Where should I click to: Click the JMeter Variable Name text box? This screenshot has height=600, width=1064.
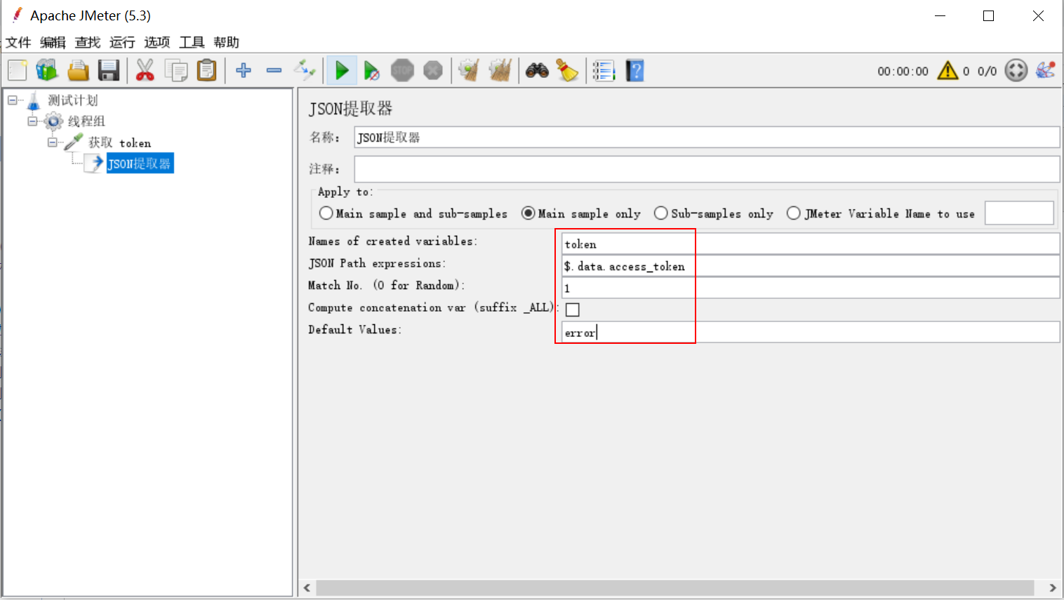pyautogui.click(x=1019, y=213)
